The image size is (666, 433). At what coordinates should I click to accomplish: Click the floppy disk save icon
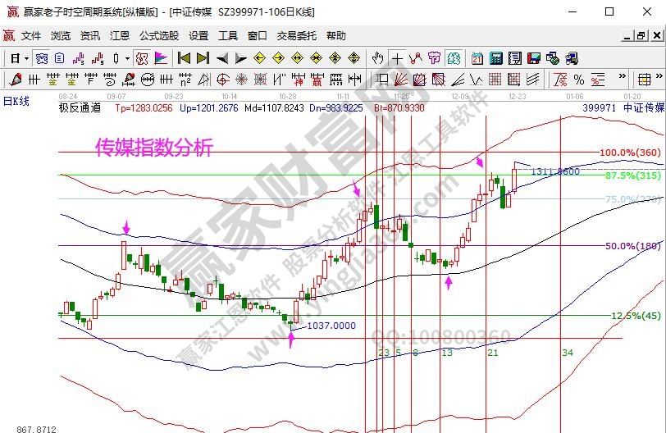click(x=534, y=58)
